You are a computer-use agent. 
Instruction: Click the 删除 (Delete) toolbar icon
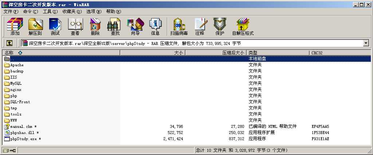point(95,26)
